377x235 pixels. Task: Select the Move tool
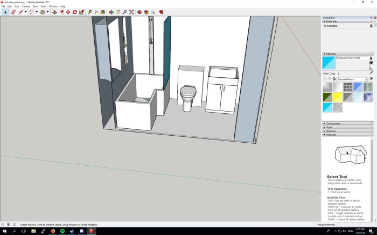(x=68, y=12)
